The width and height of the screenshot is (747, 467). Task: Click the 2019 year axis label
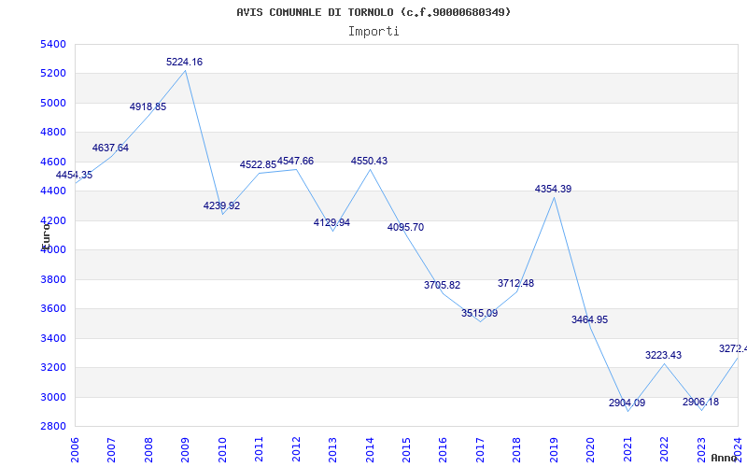(x=554, y=450)
